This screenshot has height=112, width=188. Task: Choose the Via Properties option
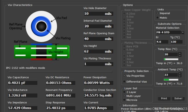pos(124,76)
